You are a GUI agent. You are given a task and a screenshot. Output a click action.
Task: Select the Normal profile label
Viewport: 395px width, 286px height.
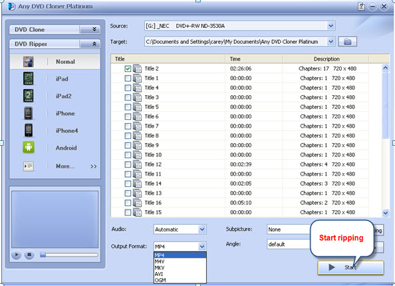point(65,62)
